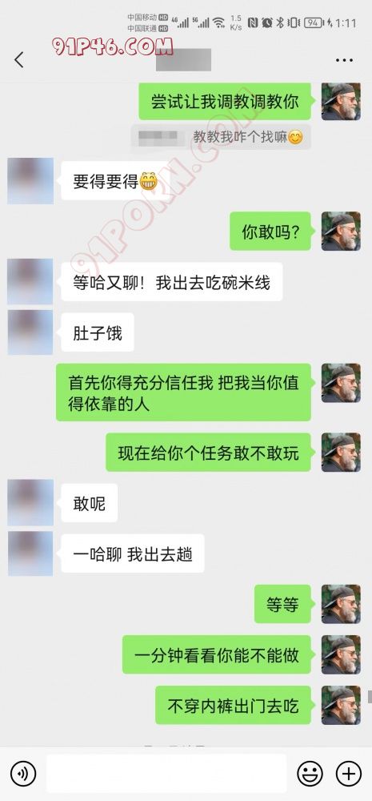Open sender avatar next to "等等"

click(341, 604)
